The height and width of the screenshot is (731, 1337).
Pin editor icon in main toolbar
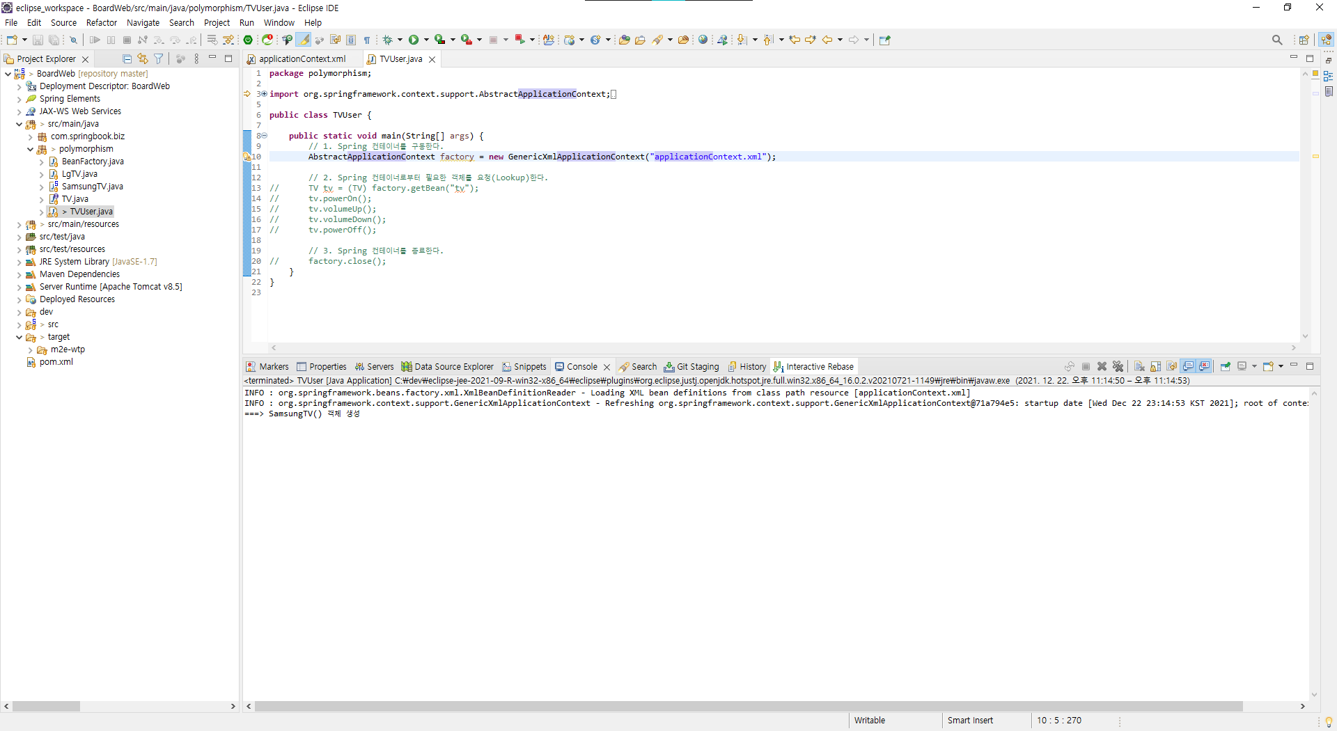click(x=885, y=40)
